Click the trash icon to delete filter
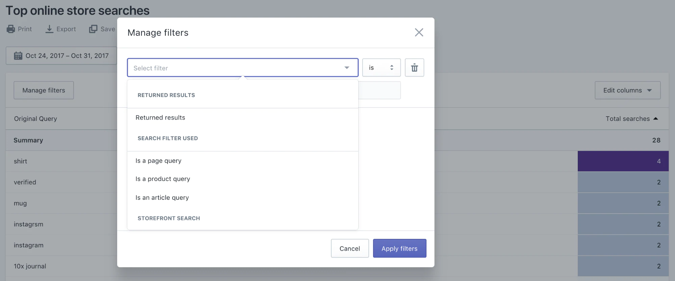Image resolution: width=675 pixels, height=281 pixels. click(x=414, y=68)
